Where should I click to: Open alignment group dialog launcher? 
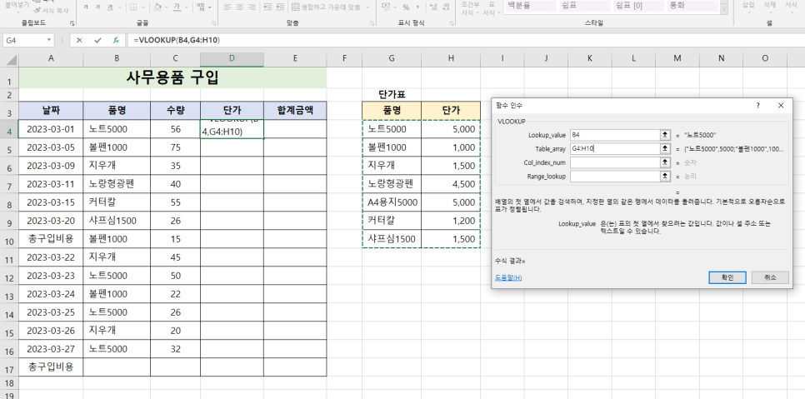372,23
